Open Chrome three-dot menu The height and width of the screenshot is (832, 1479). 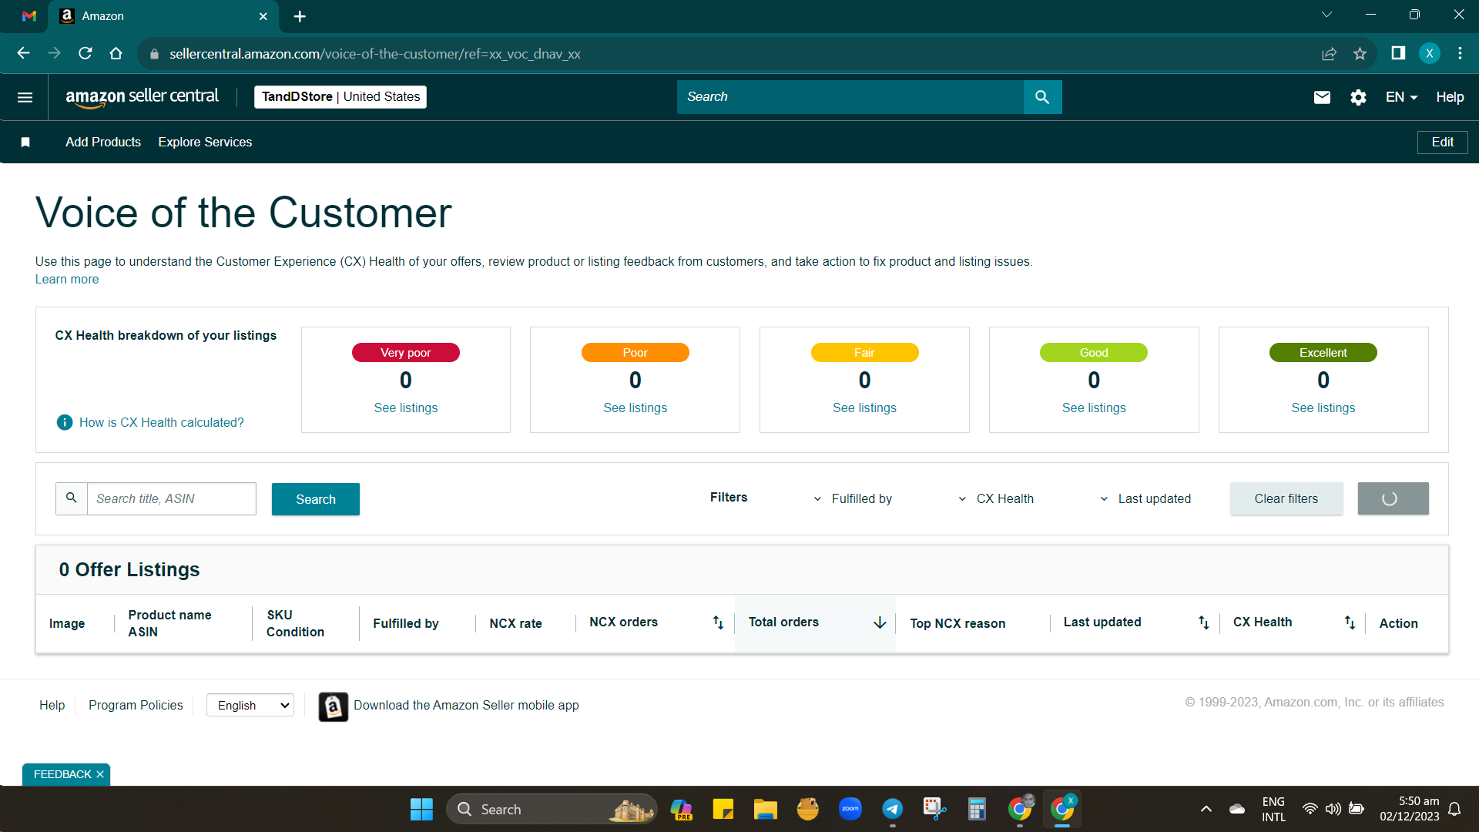1460,53
